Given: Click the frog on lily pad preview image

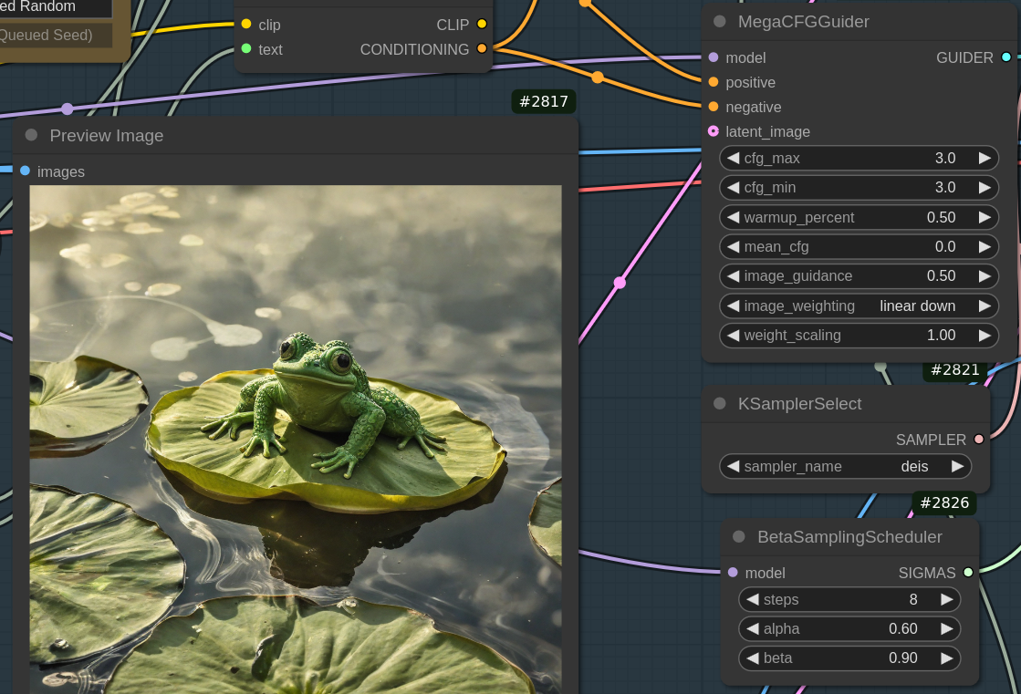Looking at the screenshot, I should 296,440.
